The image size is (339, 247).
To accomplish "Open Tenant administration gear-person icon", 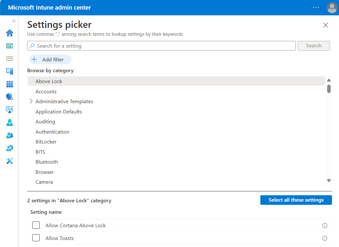I will (10, 148).
